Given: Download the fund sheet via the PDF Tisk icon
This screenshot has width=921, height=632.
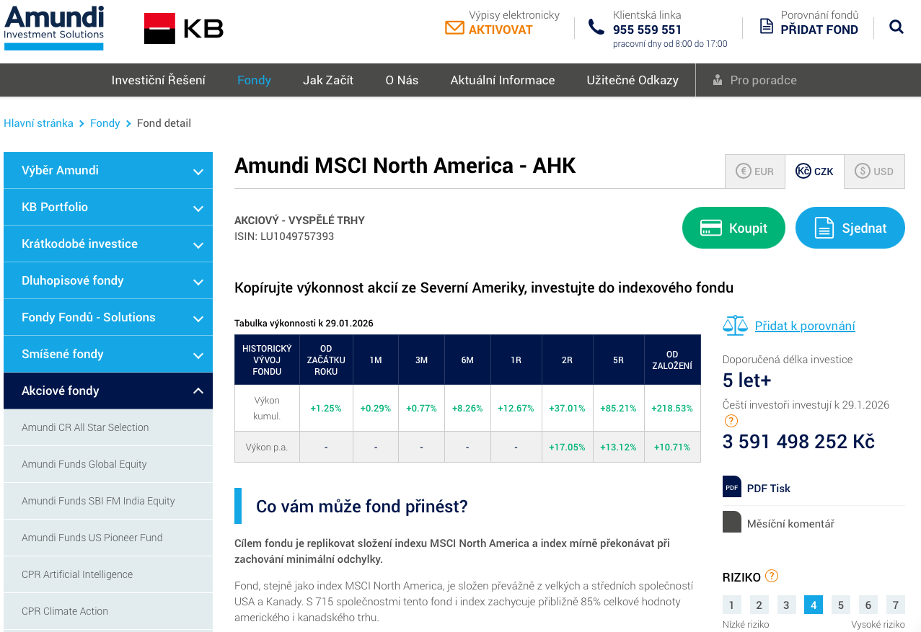Looking at the screenshot, I should (x=731, y=486).
